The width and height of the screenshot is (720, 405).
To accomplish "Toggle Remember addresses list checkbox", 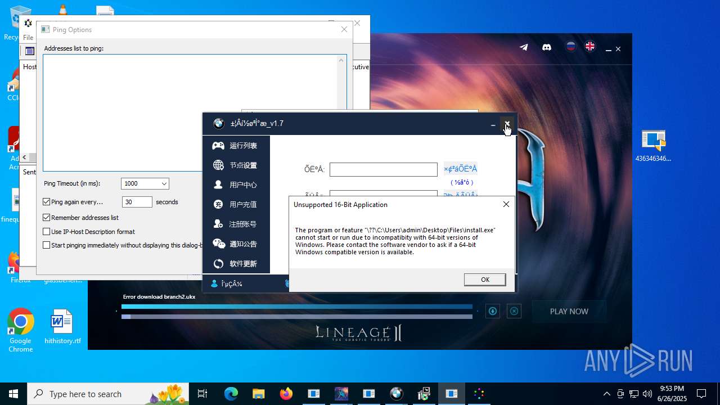I will click(x=47, y=217).
